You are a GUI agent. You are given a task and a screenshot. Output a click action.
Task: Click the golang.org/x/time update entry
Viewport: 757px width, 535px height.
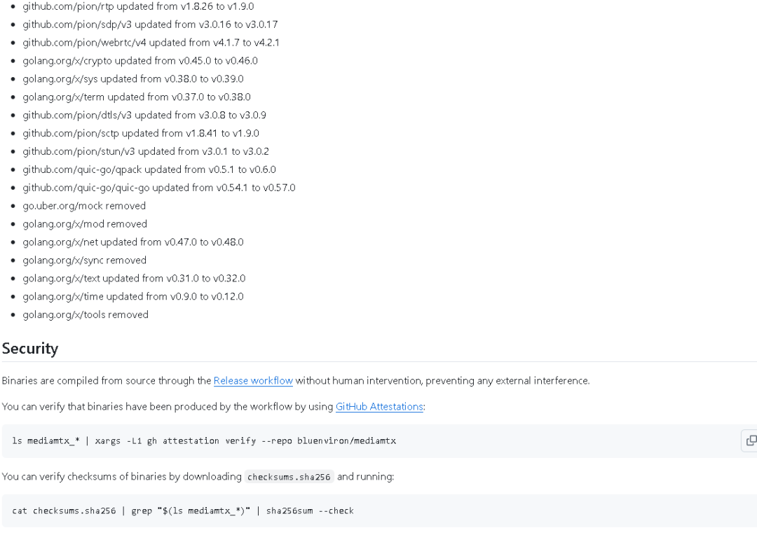133,296
